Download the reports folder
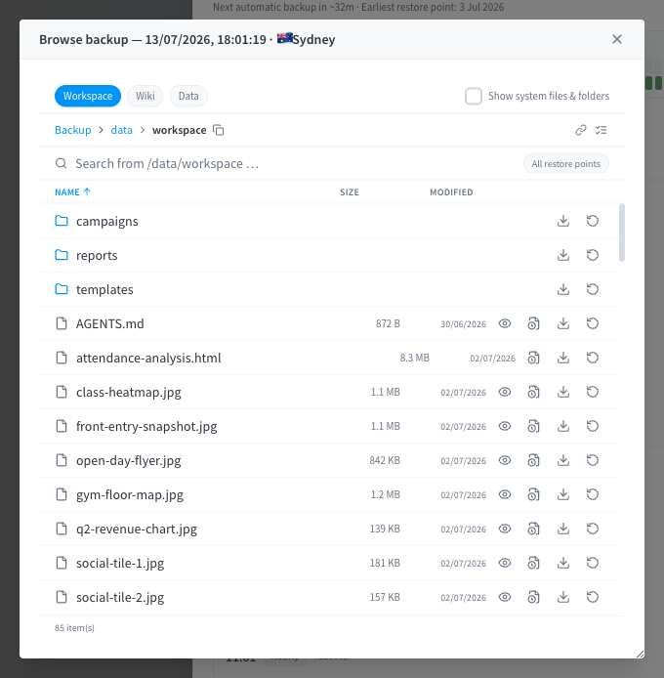 [x=562, y=255]
